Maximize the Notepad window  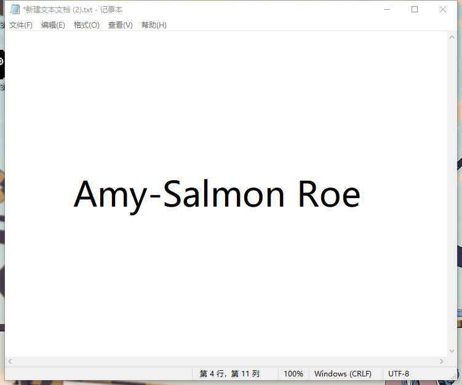[x=415, y=9]
